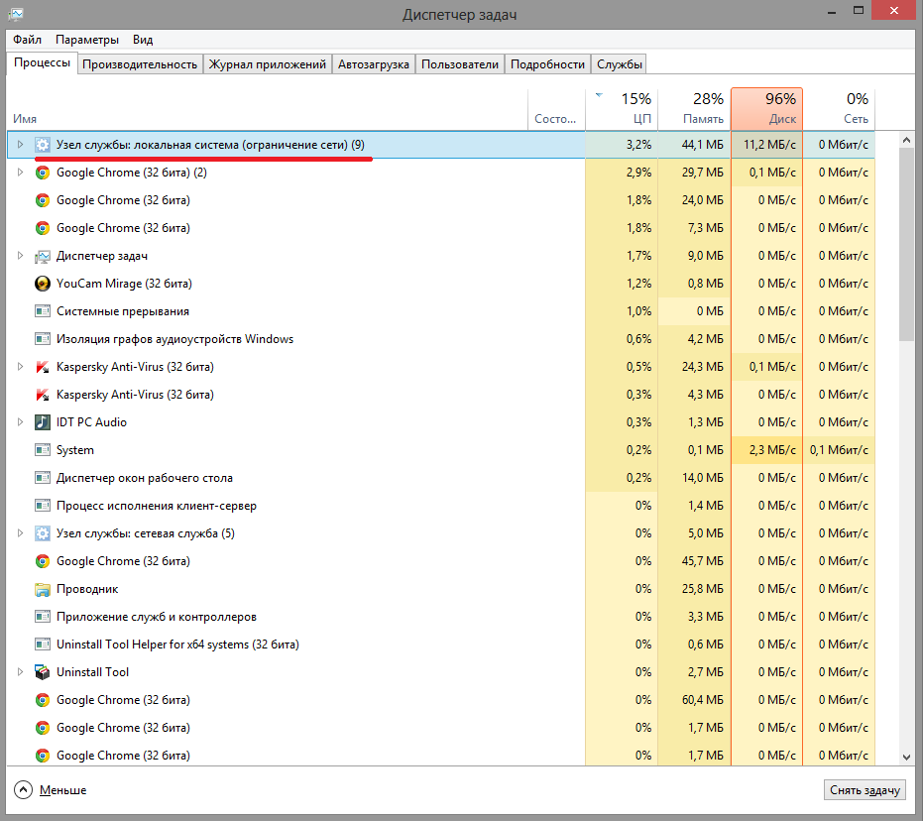Click the System process icon

tap(43, 450)
